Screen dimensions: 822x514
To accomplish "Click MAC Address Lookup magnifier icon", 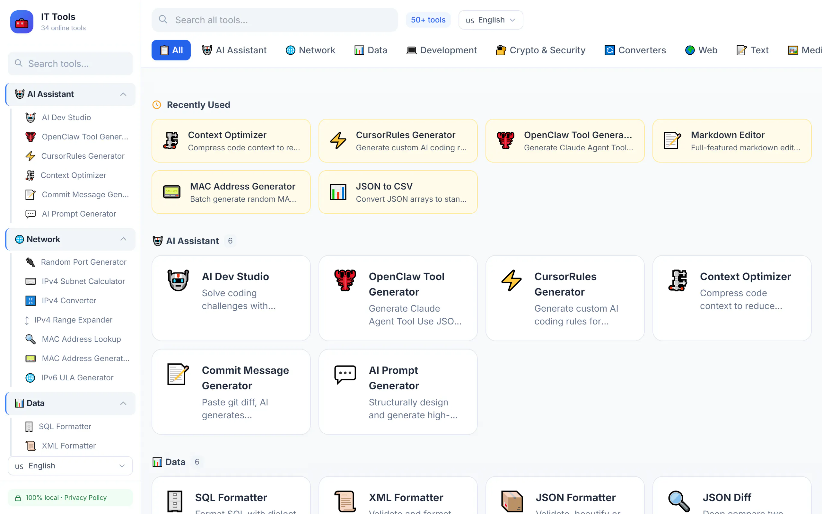I will tap(31, 339).
